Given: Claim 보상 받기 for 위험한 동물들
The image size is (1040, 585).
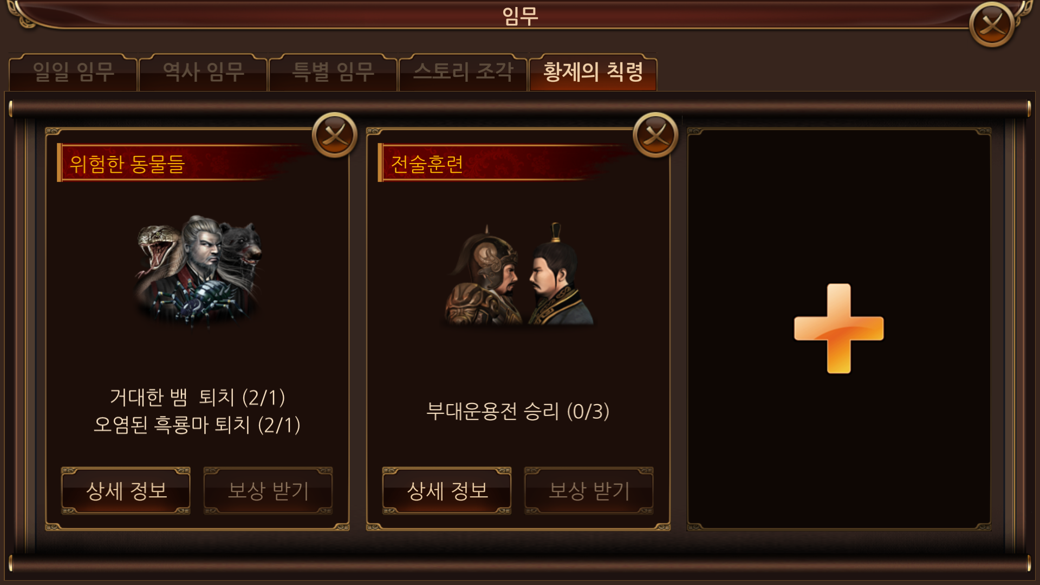Looking at the screenshot, I should pos(268,491).
